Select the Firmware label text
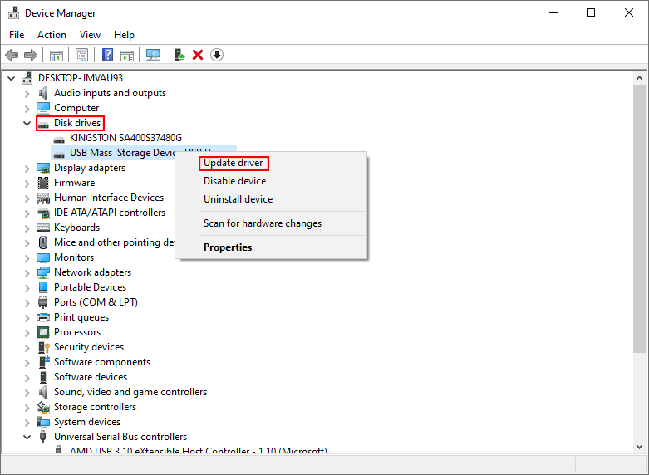 [x=75, y=183]
